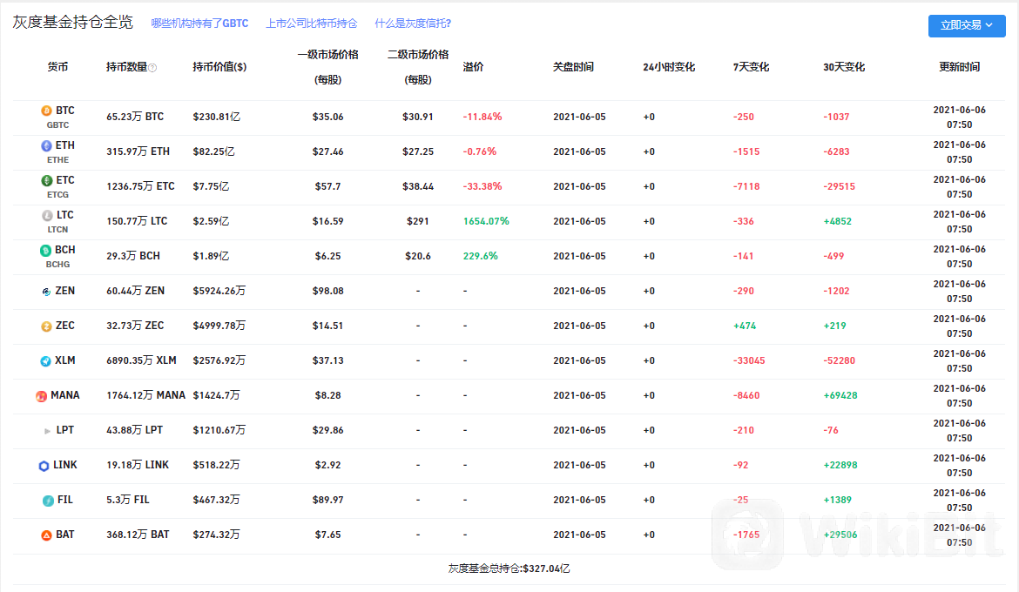The height and width of the screenshot is (592, 1019).
Task: Click the $89.97 primary price for FIL
Action: [x=327, y=501]
